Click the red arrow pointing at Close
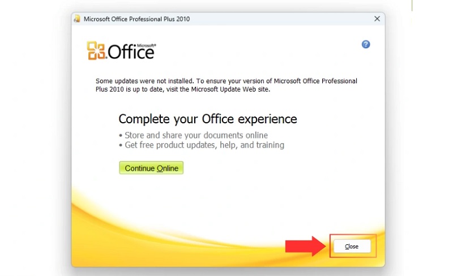 tap(305, 246)
